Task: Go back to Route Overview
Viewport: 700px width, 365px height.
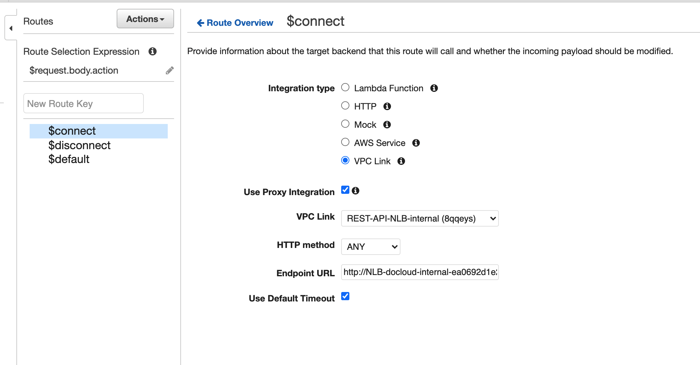Action: click(x=235, y=23)
